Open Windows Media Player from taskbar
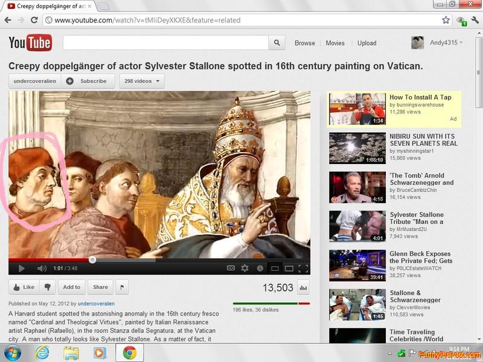 (x=100, y=353)
